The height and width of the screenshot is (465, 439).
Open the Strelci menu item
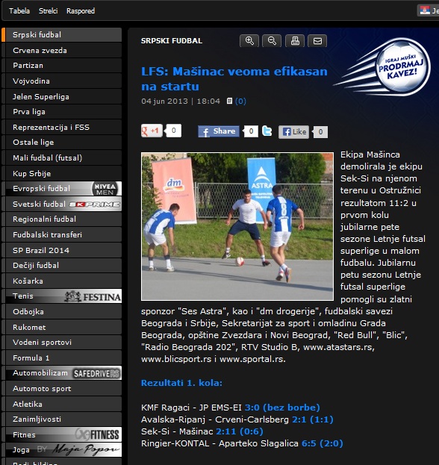pyautogui.click(x=48, y=11)
